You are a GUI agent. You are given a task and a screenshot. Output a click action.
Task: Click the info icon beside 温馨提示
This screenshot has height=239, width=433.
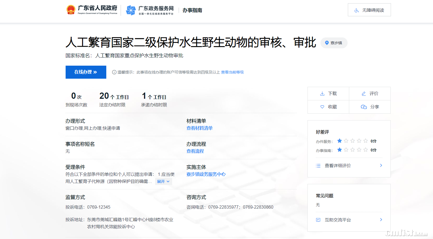tap(114, 72)
